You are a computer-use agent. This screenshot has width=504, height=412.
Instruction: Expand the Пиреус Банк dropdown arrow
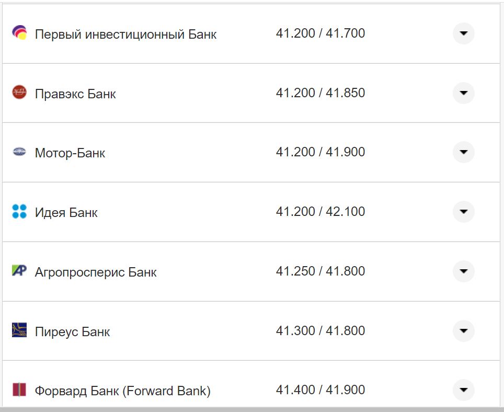coord(463,331)
